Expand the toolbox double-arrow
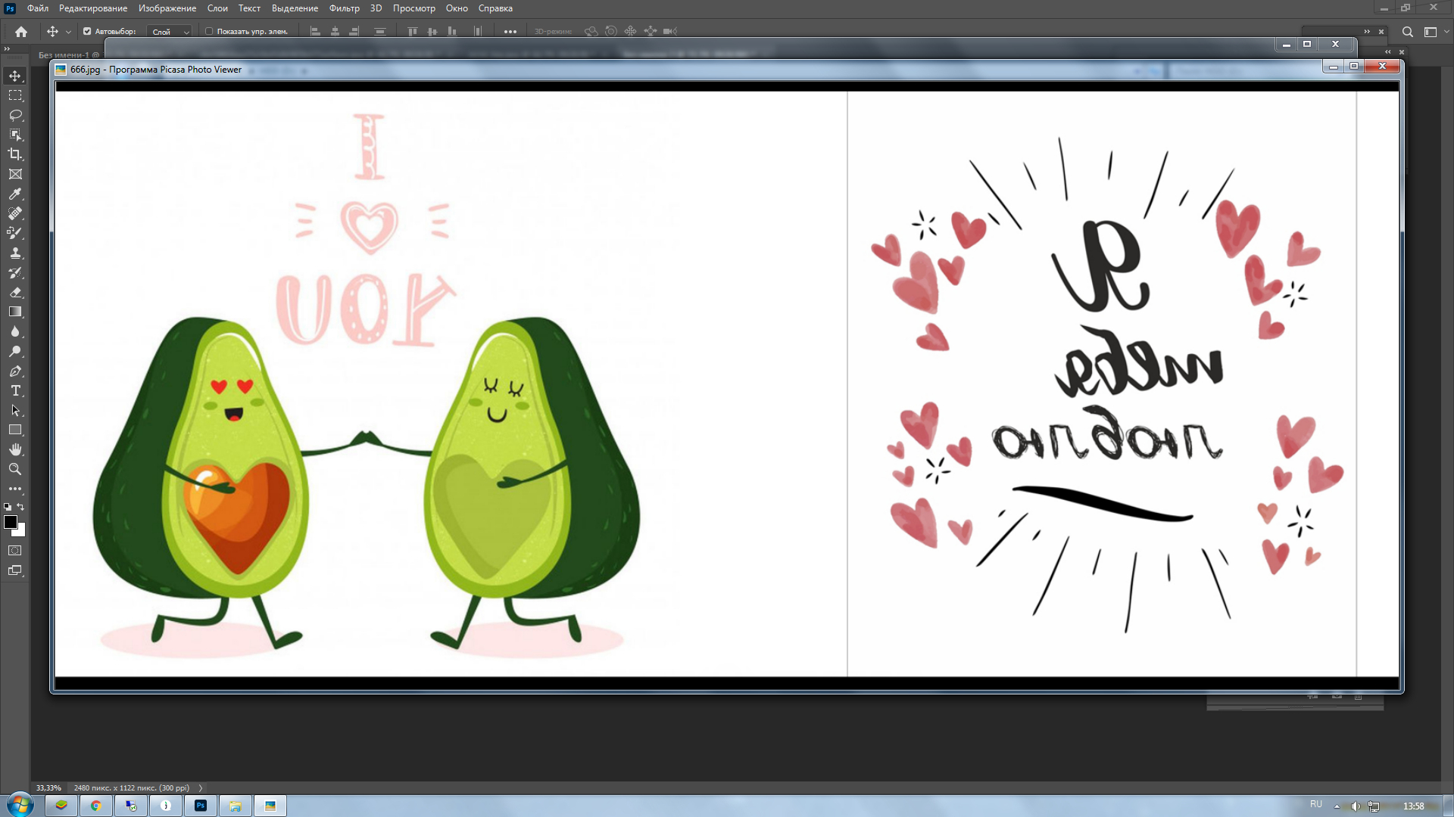Screen dimensions: 1454x817 7,49
